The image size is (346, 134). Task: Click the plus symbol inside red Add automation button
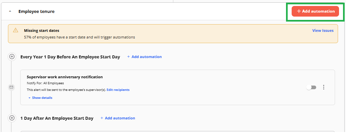tap(299, 11)
